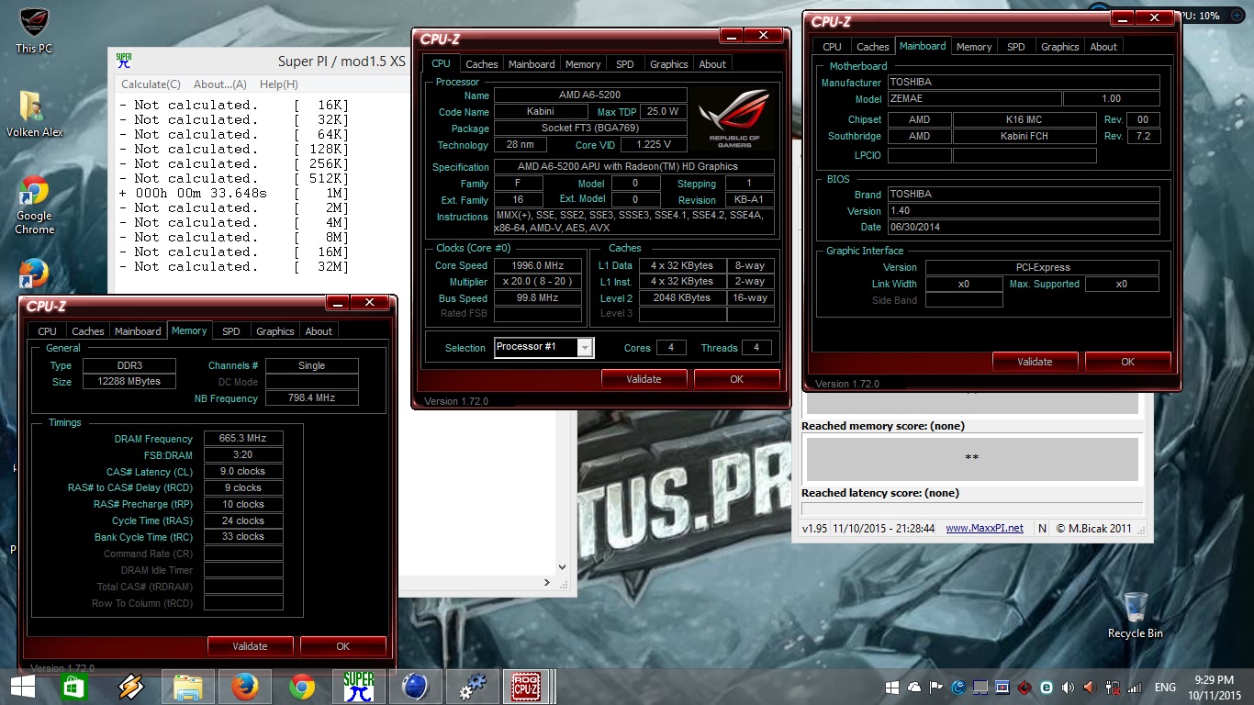Open Windows Store from taskbar
The width and height of the screenshot is (1254, 705).
click(x=73, y=687)
